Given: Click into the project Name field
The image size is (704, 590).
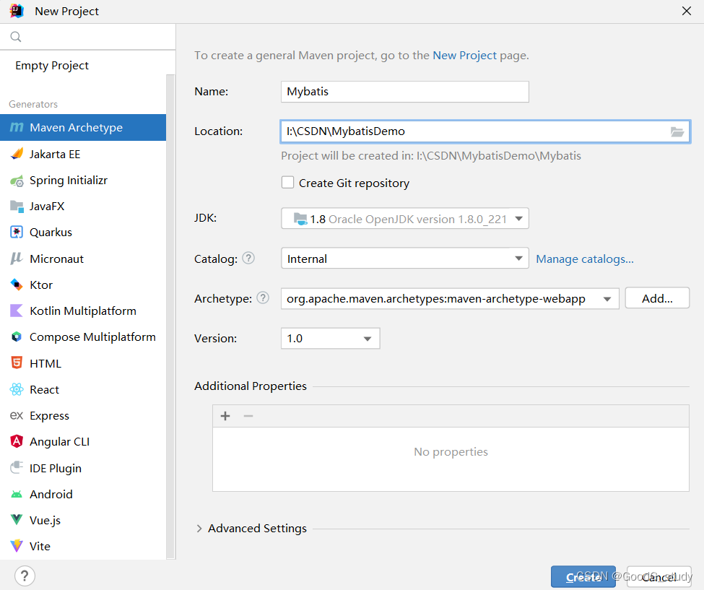Looking at the screenshot, I should point(404,92).
